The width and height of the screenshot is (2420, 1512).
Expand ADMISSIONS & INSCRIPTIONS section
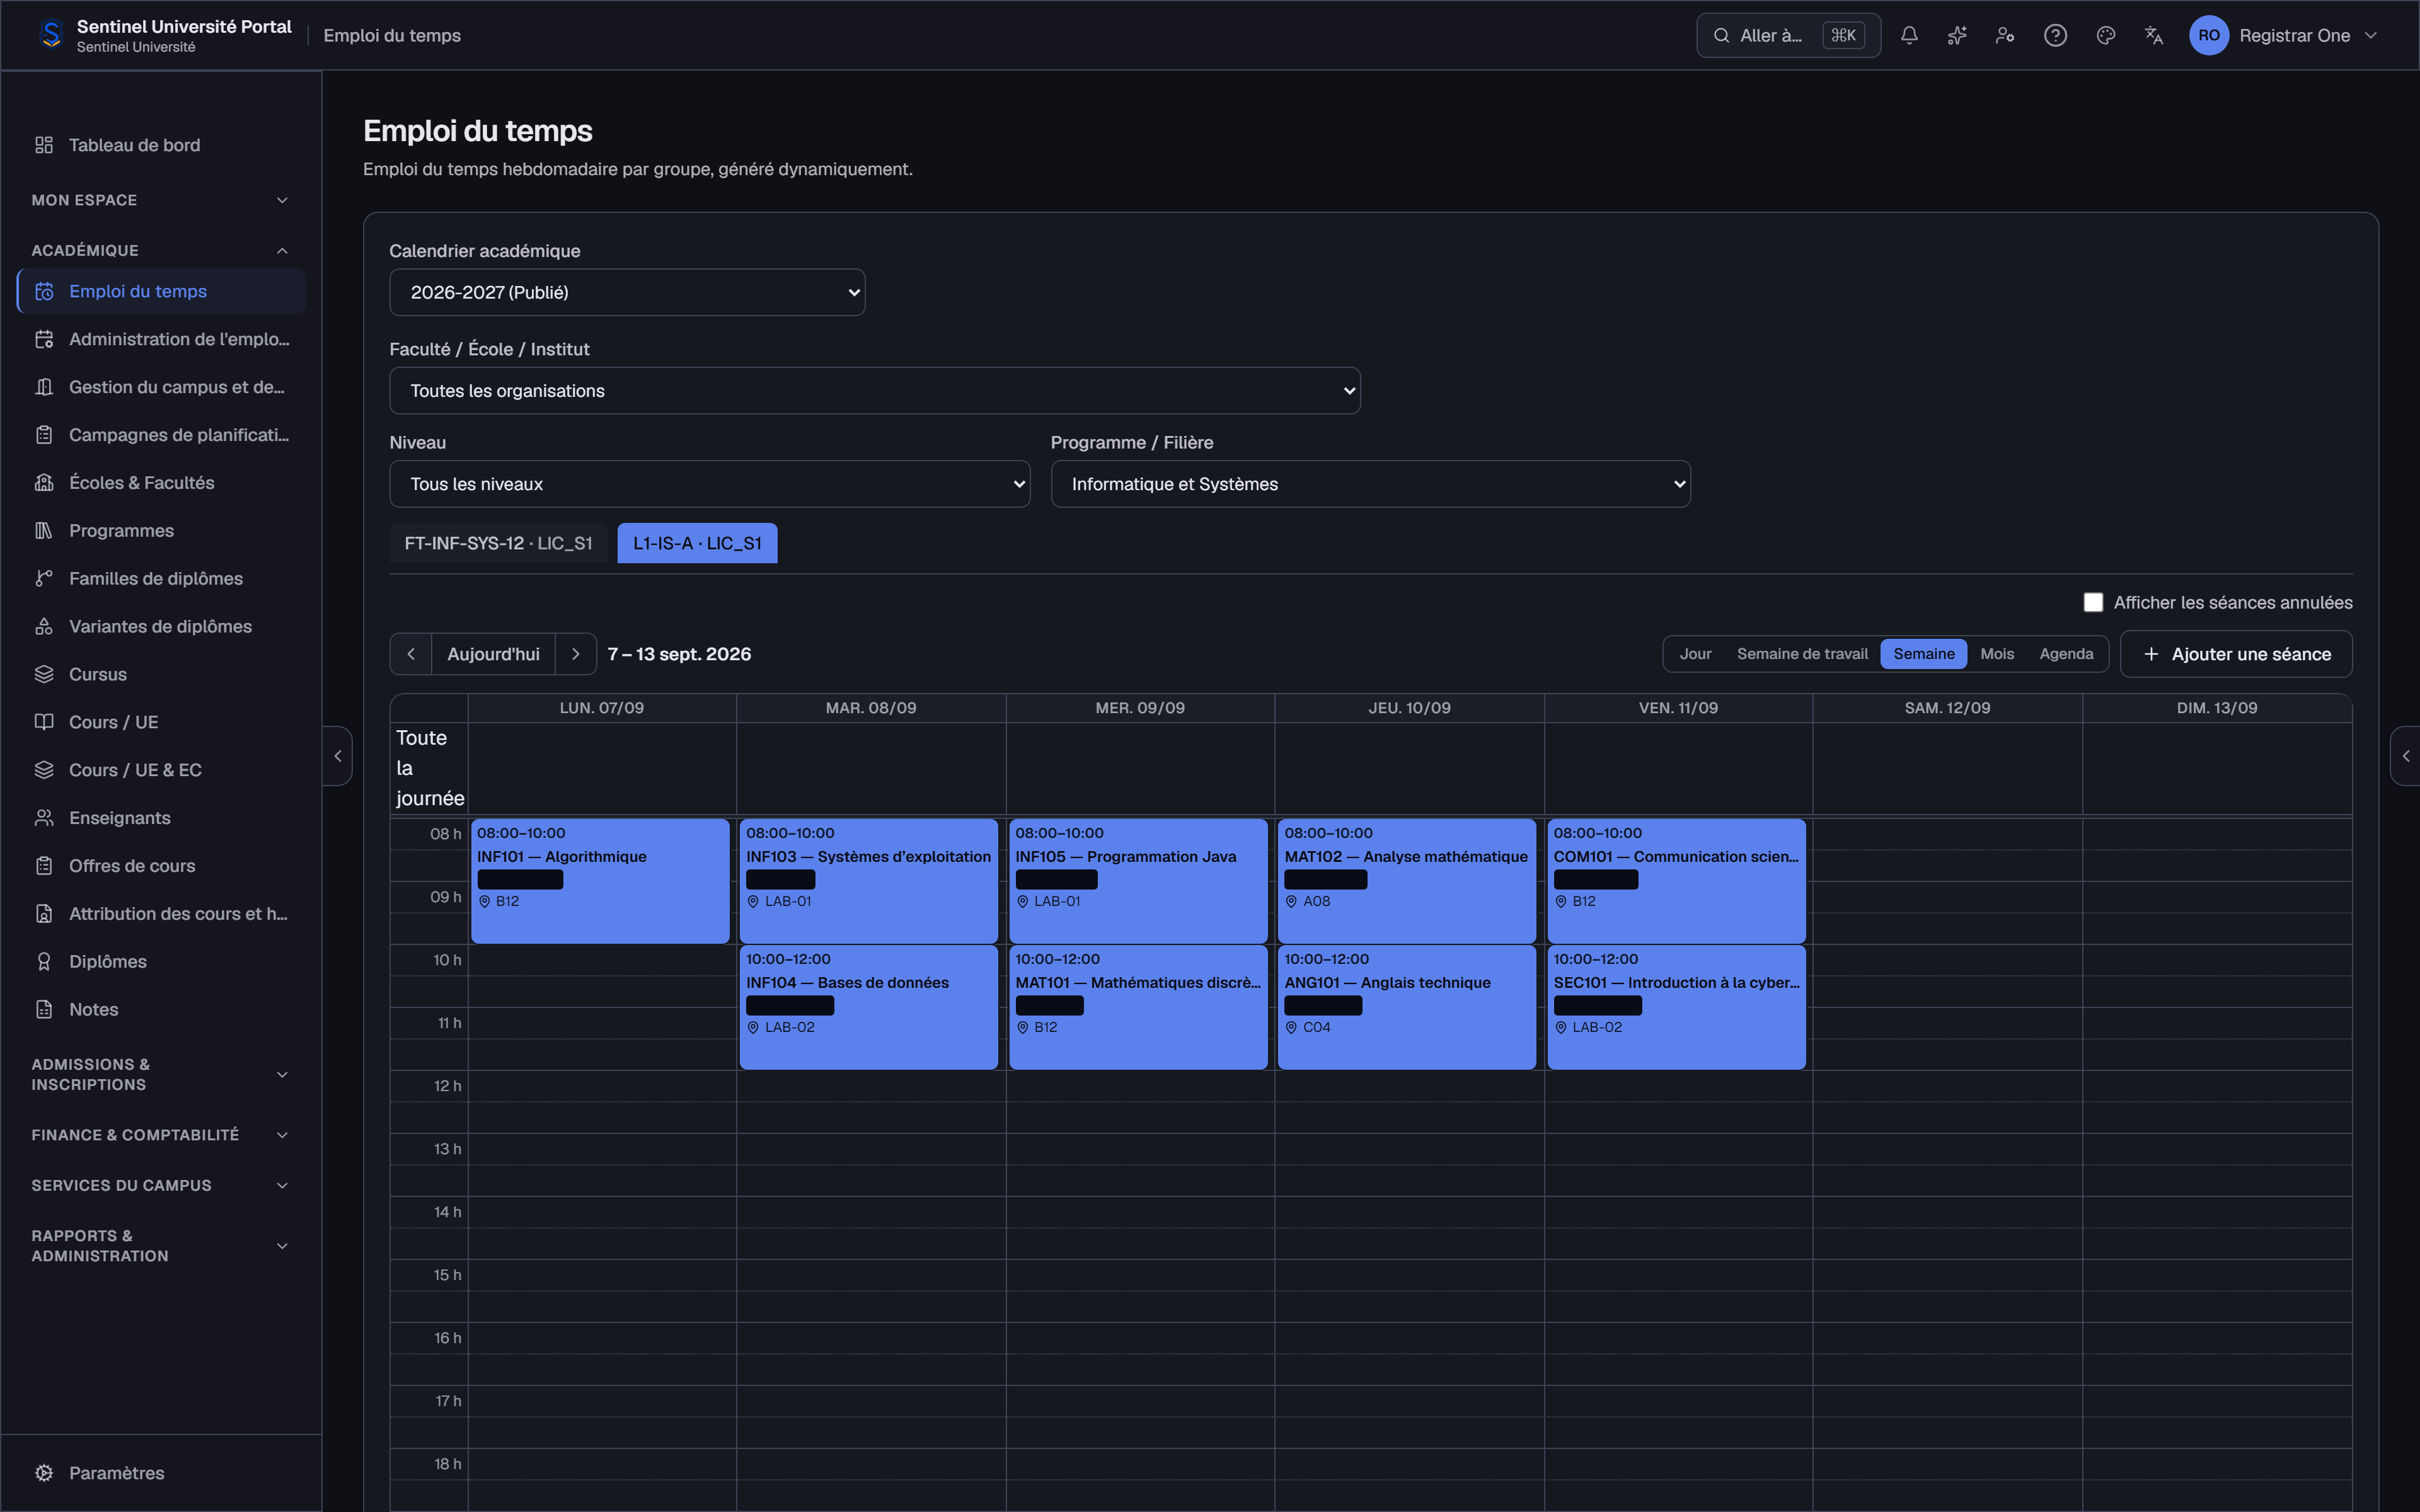[161, 1075]
